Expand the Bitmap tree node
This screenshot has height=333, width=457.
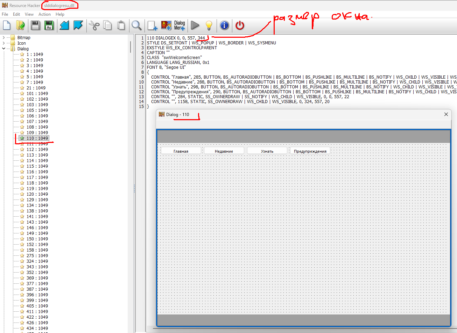click(x=4, y=38)
